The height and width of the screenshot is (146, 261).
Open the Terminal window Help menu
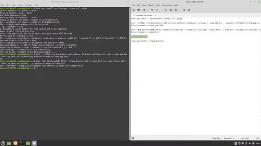click(36, 5)
